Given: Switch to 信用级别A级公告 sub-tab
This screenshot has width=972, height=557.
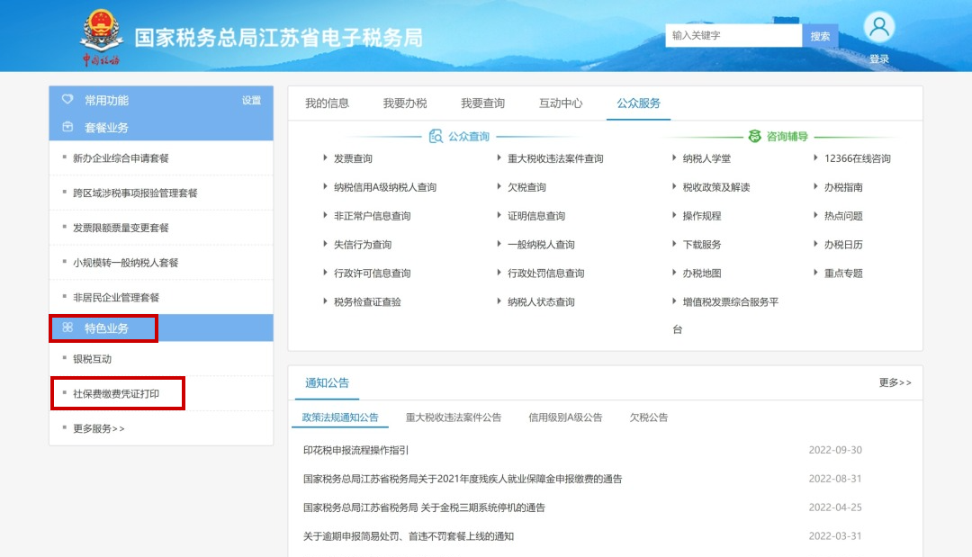Looking at the screenshot, I should (565, 417).
